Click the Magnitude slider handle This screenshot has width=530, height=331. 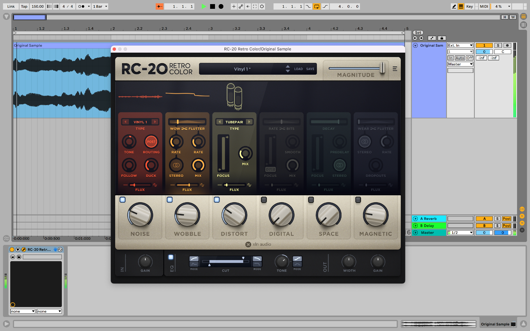[382, 68]
